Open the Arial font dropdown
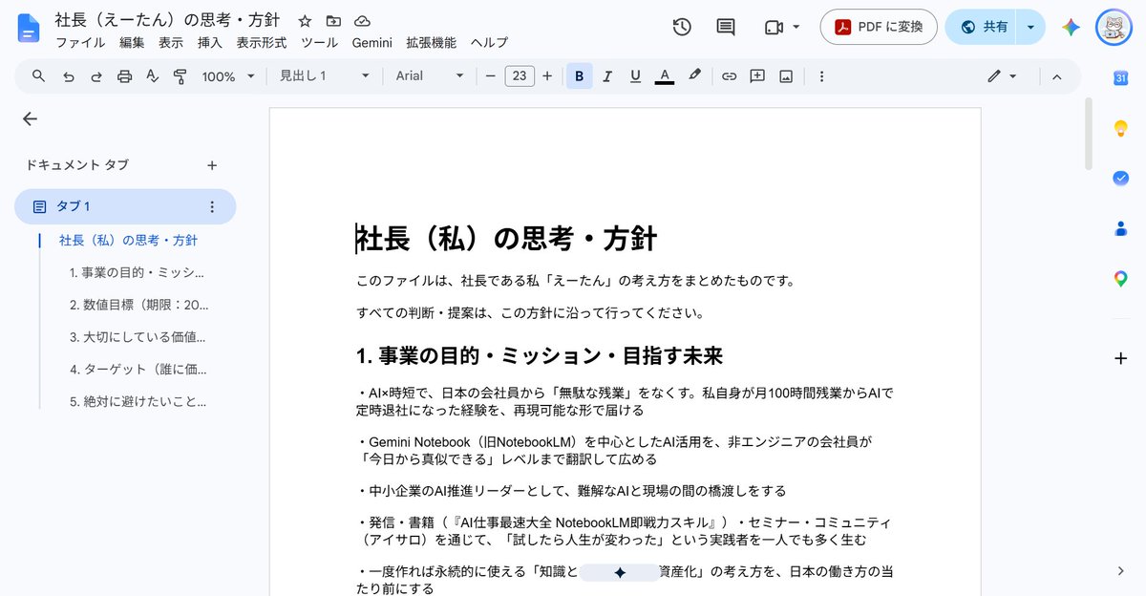 [430, 76]
